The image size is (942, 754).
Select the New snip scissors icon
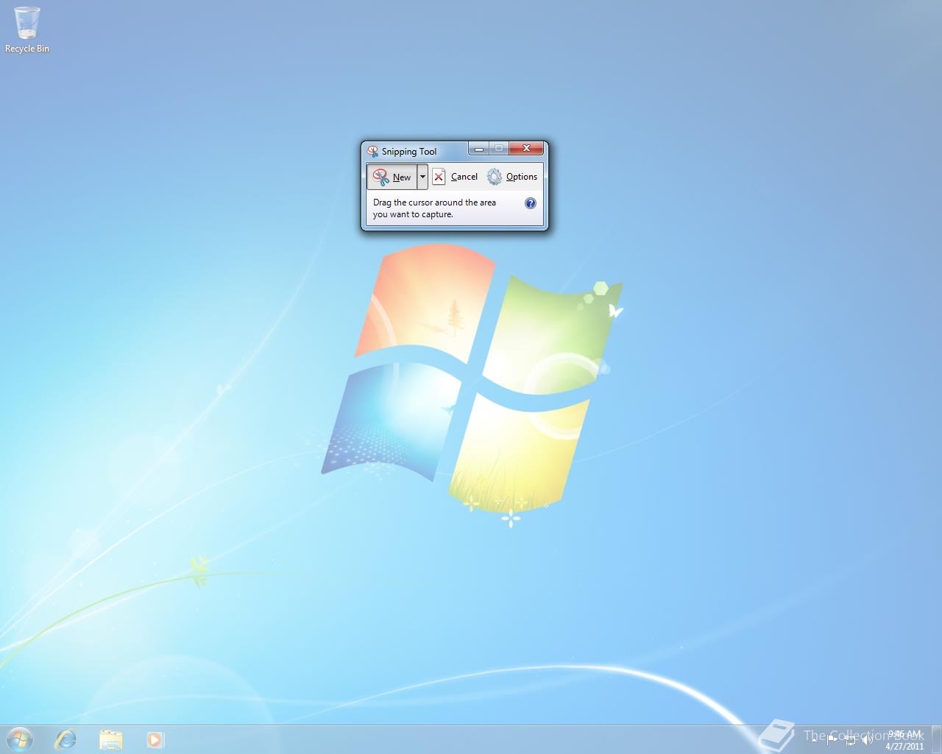382,176
